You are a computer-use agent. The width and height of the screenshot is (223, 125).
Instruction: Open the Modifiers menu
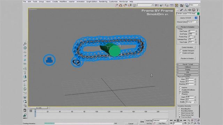[63, 1]
